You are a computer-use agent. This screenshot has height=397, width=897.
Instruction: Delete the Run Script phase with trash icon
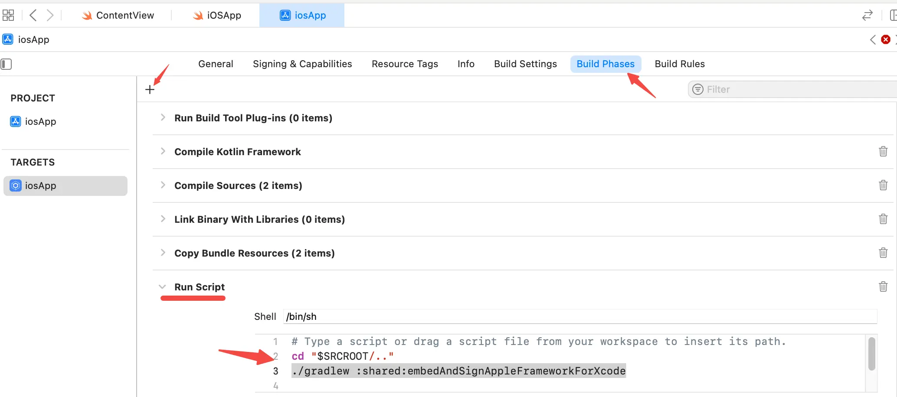tap(883, 286)
